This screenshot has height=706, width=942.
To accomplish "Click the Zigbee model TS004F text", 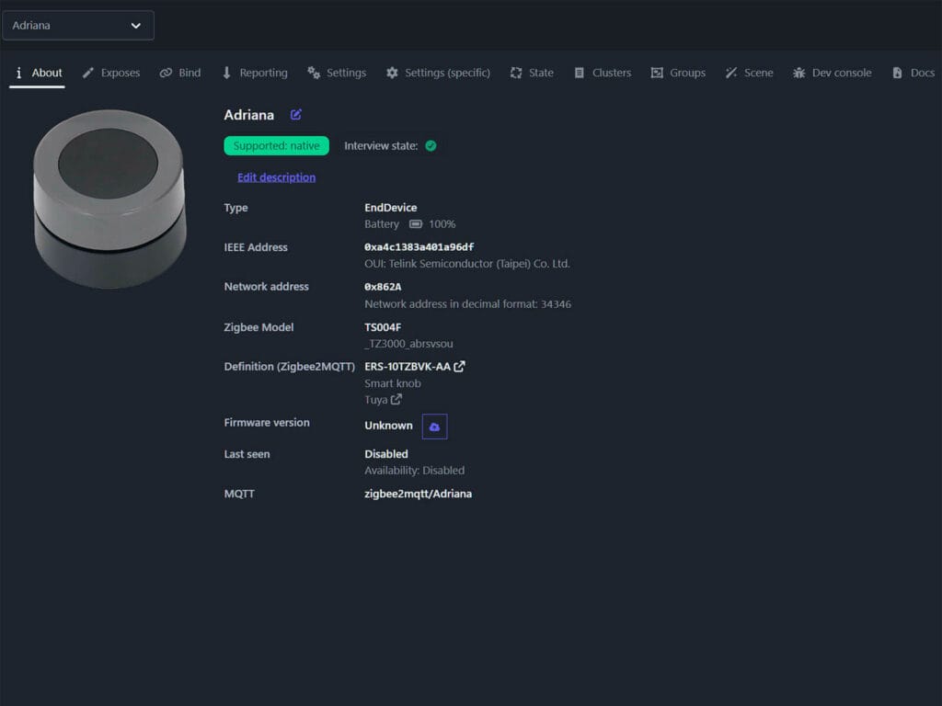I will [383, 327].
